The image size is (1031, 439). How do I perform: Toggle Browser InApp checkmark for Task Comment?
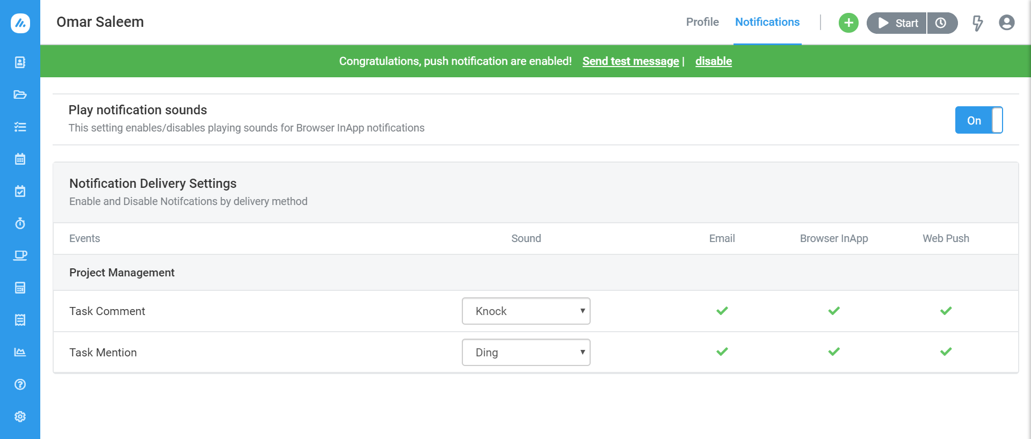(834, 311)
